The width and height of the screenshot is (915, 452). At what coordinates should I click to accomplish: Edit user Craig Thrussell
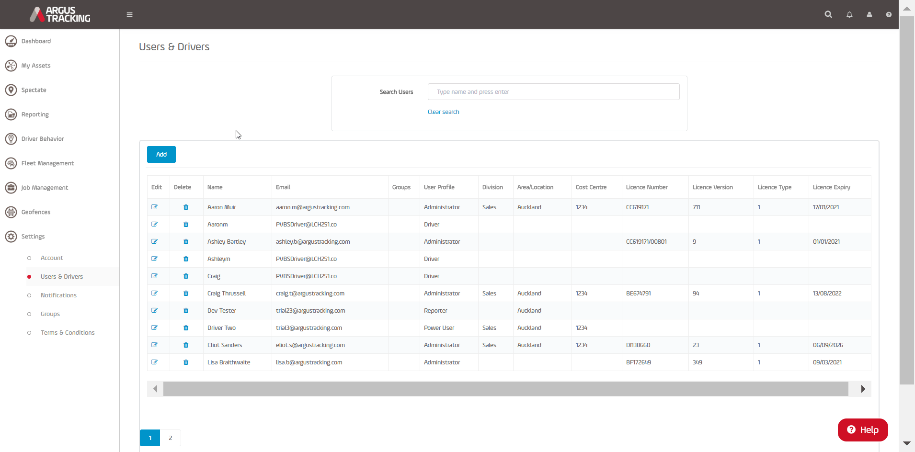[x=154, y=294]
